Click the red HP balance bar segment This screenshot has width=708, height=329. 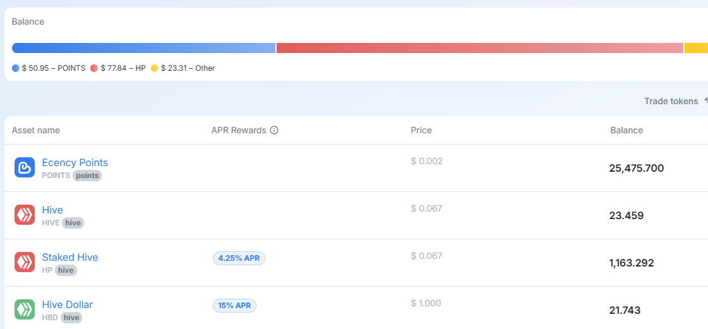pyautogui.click(x=480, y=48)
